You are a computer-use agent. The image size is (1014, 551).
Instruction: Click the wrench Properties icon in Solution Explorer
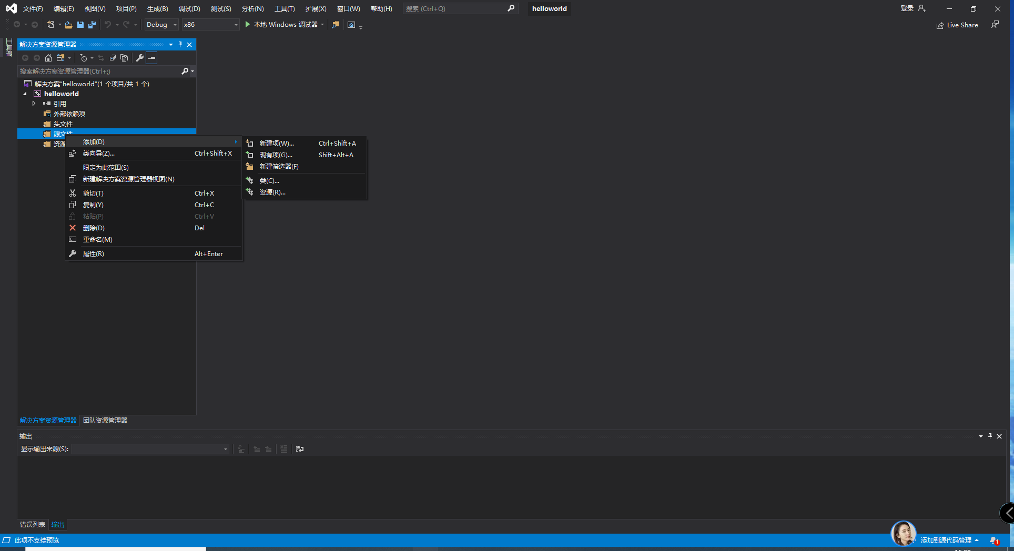140,58
